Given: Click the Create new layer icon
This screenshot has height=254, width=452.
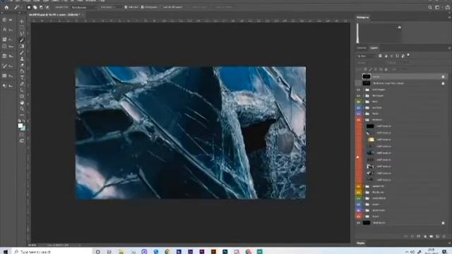Looking at the screenshot, I should pyautogui.click(x=438, y=236).
